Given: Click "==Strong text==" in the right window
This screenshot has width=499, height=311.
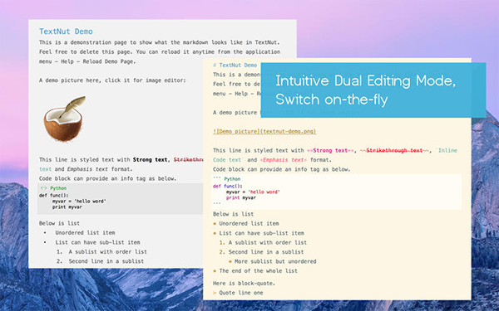Looking at the screenshot, I should click(329, 150).
